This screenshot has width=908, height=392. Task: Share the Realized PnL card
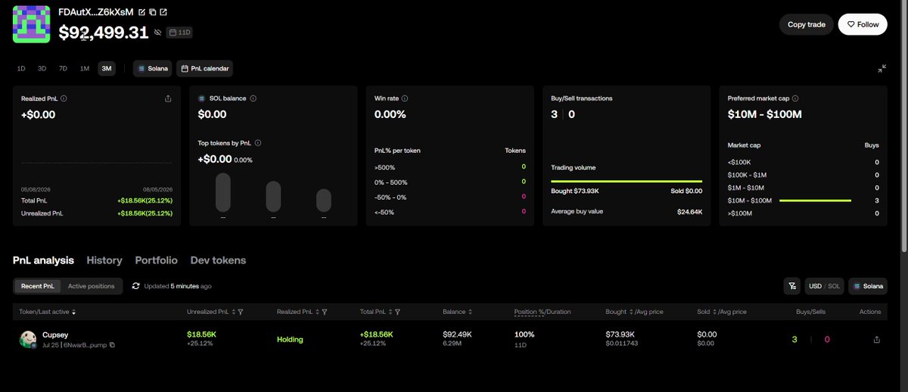(x=168, y=98)
